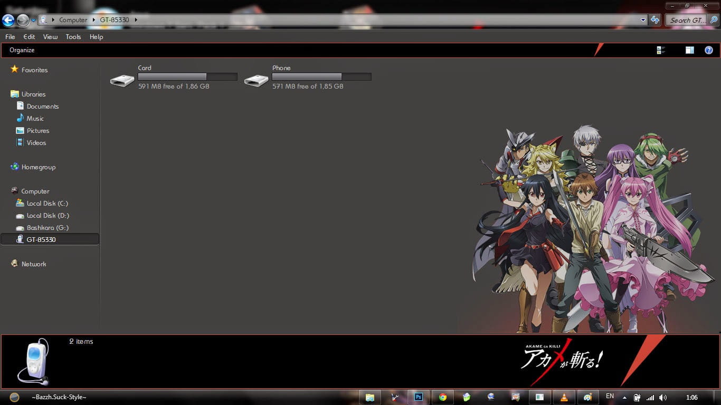Select the Card storage drive icon
The image size is (721, 405).
pos(122,81)
